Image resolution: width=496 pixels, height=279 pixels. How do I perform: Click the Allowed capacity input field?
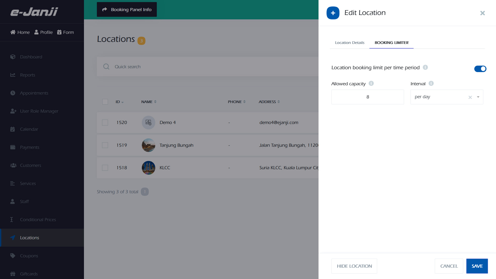(368, 97)
